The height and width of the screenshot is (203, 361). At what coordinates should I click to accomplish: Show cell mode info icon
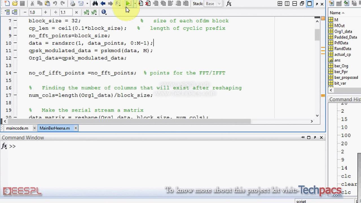(x=104, y=12)
